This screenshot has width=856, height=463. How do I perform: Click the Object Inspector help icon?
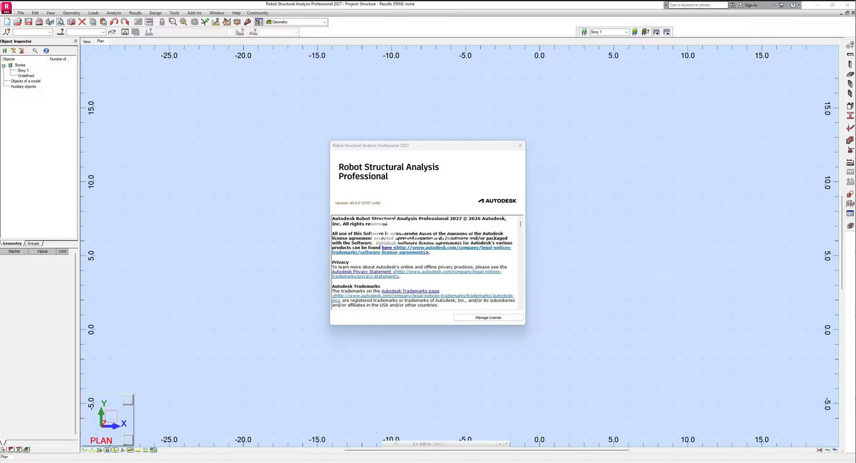(x=46, y=51)
